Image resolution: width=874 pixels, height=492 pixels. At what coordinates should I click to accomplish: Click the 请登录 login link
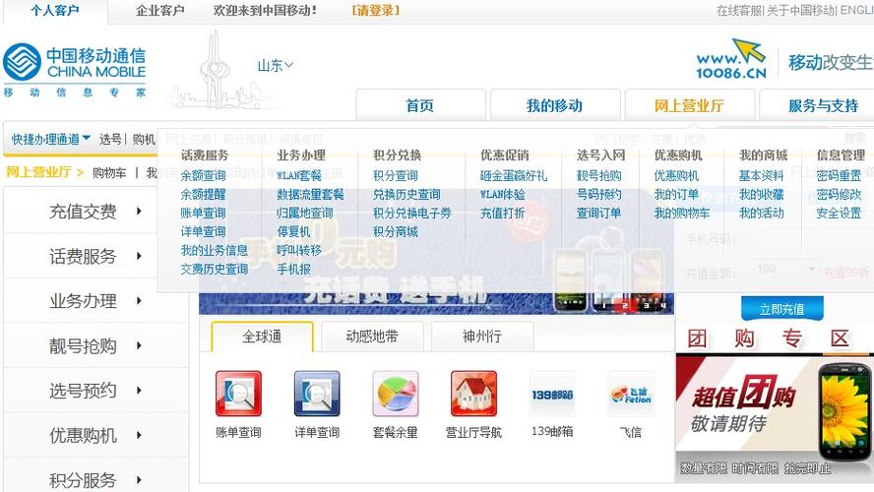[x=375, y=11]
